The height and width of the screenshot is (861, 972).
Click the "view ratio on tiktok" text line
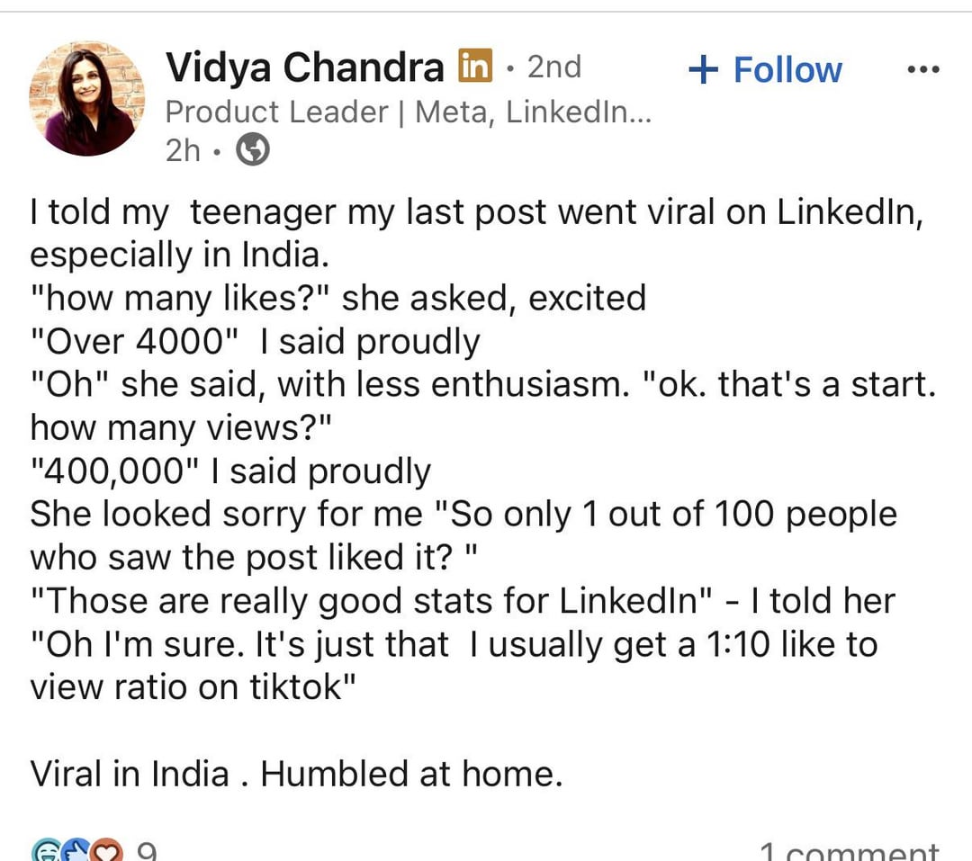tap(193, 687)
